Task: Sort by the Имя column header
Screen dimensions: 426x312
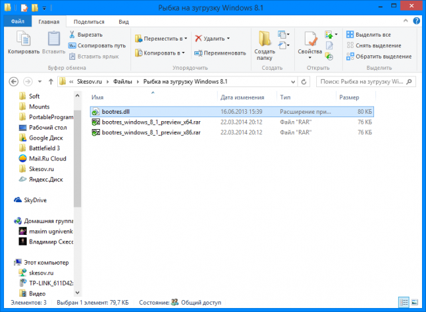Action: [x=154, y=97]
